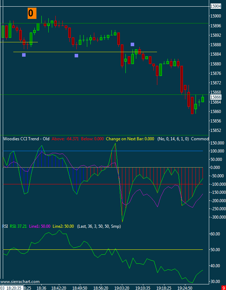Click the blue square marker below 18:49 candles
226x290 pixels.
coord(76,56)
